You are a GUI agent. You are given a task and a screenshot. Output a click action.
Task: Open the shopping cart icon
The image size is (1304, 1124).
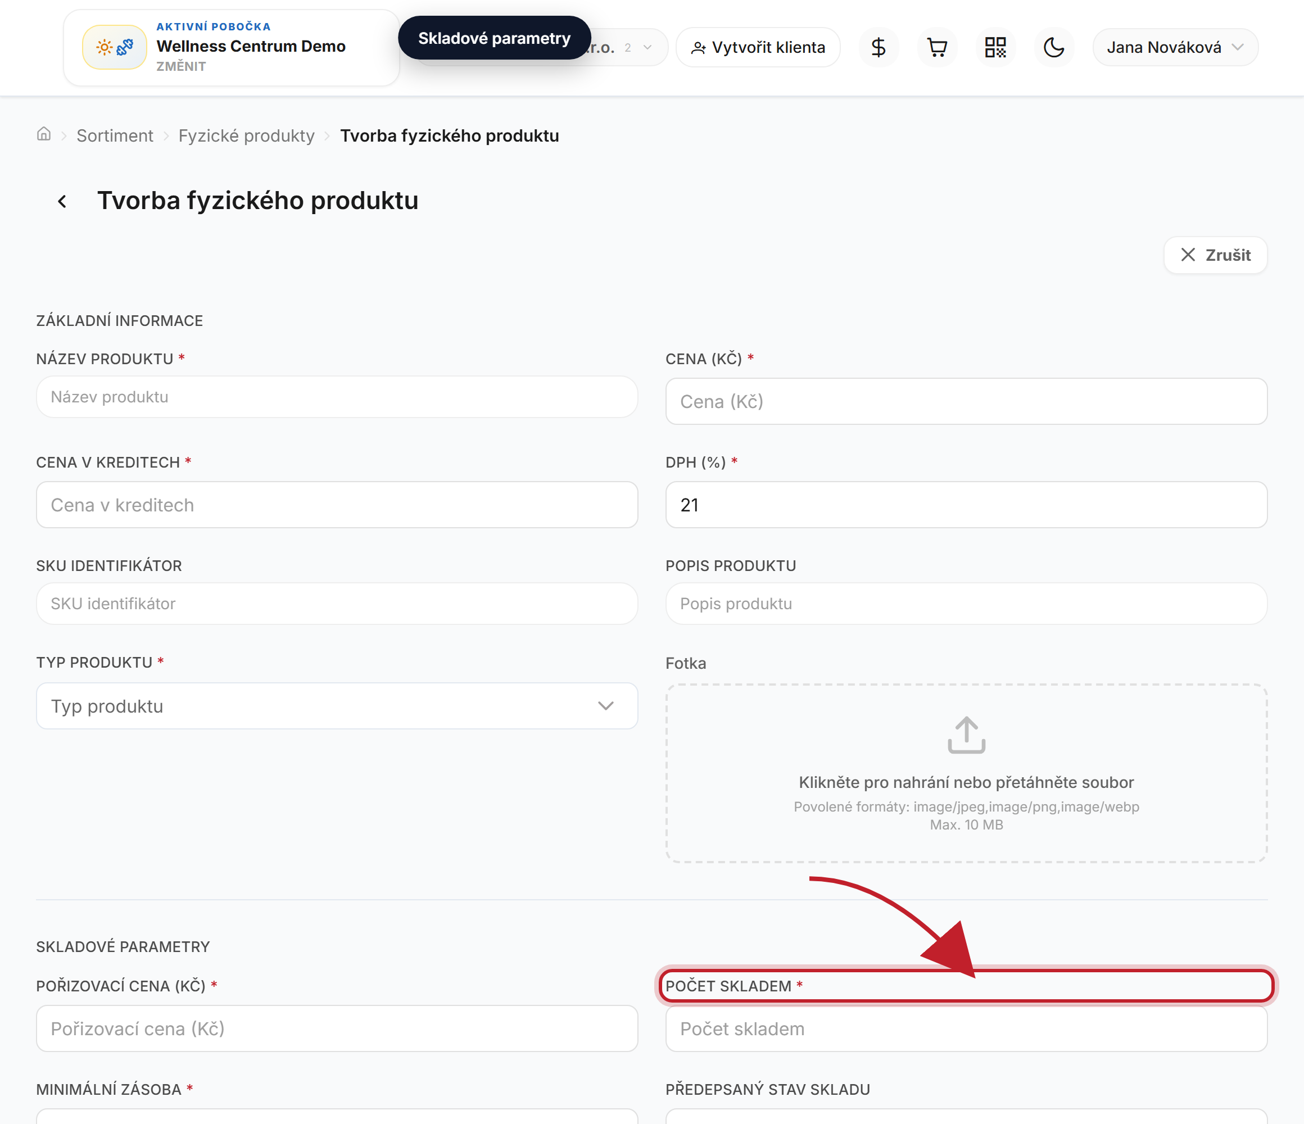click(x=937, y=47)
